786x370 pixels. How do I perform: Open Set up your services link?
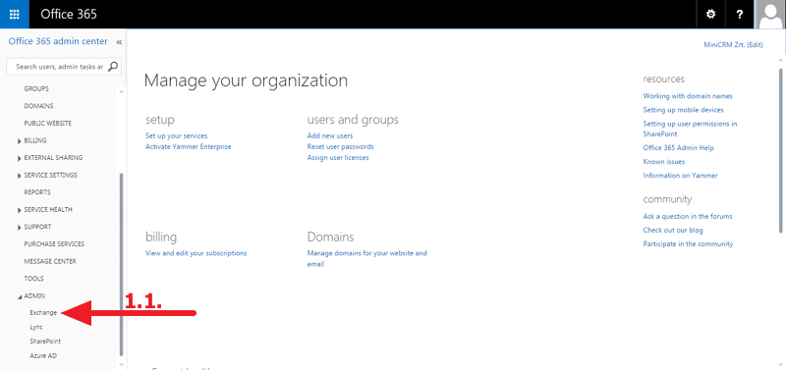[177, 135]
